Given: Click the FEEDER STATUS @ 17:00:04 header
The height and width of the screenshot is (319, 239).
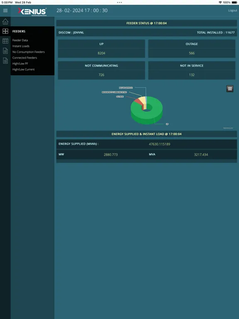Looking at the screenshot, I should [146, 23].
